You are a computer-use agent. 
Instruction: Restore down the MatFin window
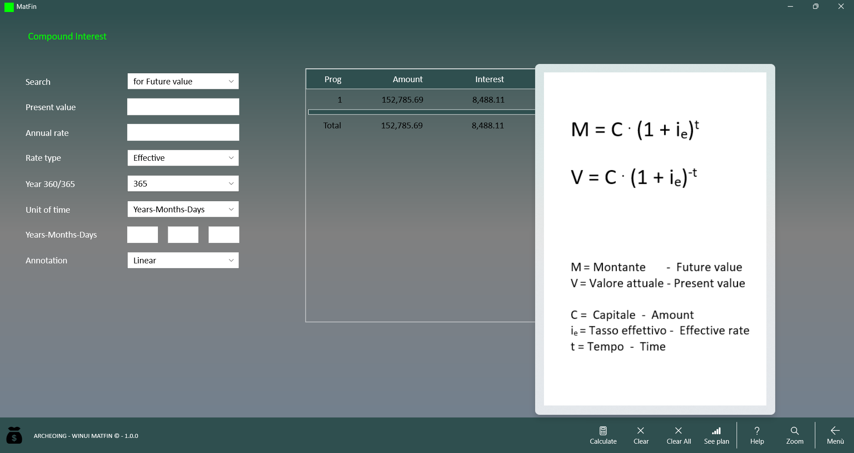click(816, 6)
